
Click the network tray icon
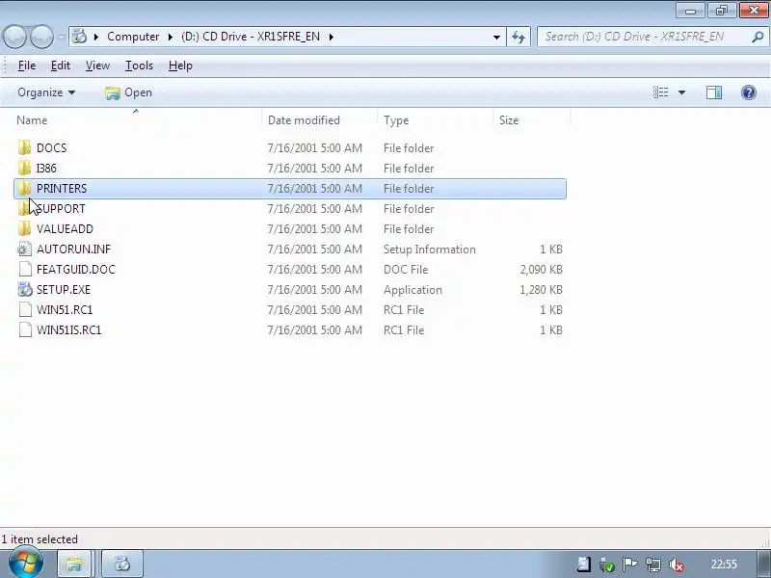point(653,565)
